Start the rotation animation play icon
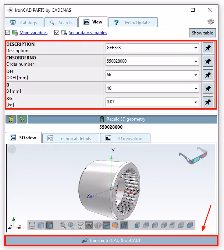 pyautogui.click(x=80, y=225)
